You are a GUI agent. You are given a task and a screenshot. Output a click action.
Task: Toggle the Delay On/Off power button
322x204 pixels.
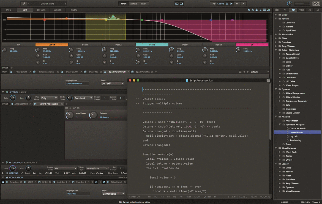coord(62,72)
